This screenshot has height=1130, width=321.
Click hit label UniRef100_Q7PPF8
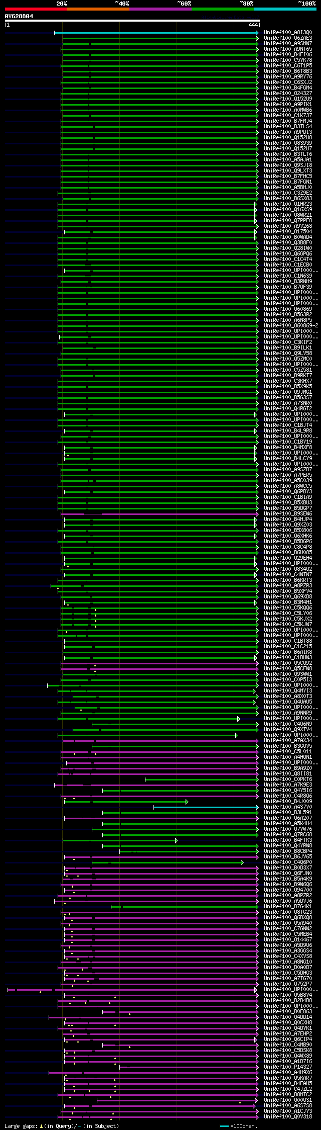tap(288, 221)
